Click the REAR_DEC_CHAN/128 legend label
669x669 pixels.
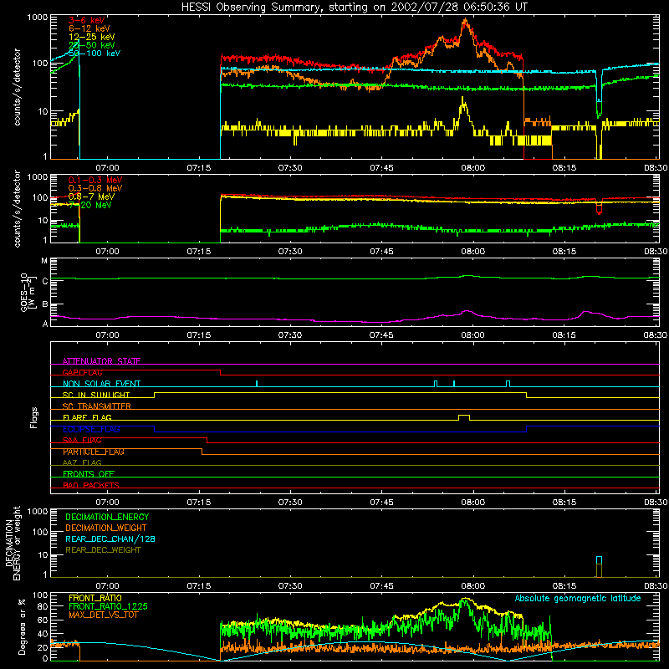(x=110, y=539)
